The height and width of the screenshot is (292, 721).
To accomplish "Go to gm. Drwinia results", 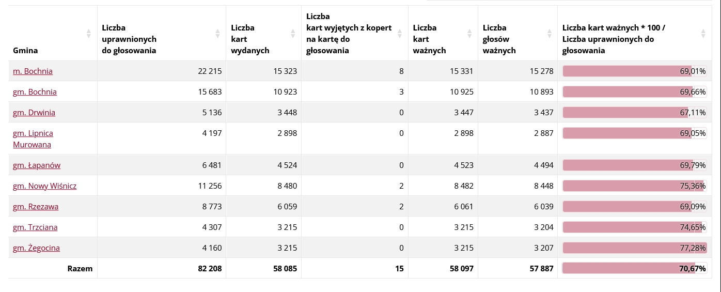I will (34, 113).
